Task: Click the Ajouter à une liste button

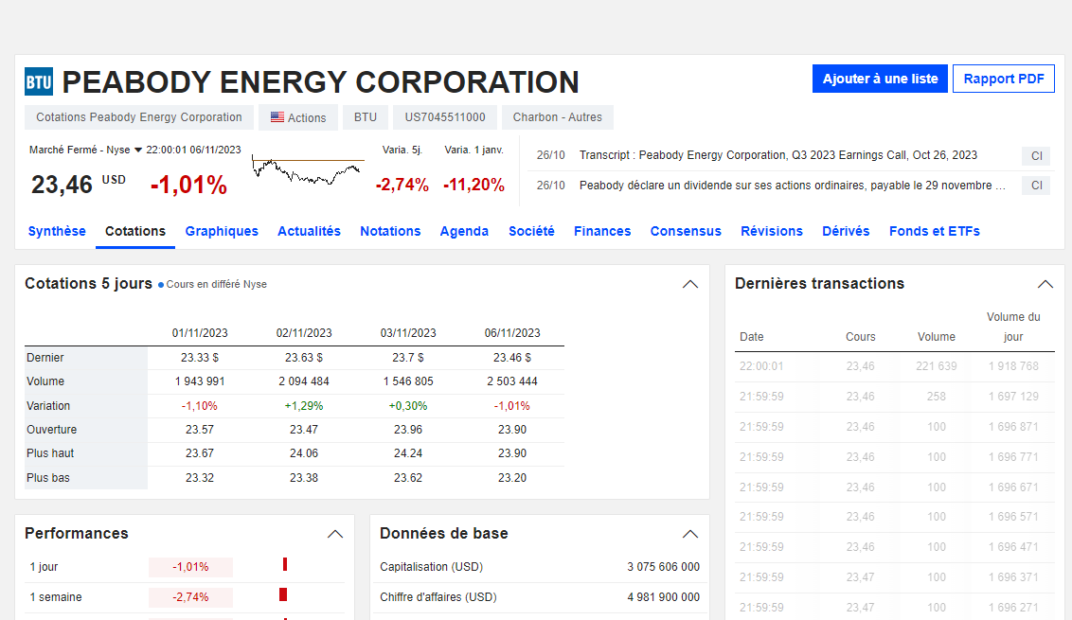Action: click(x=880, y=79)
